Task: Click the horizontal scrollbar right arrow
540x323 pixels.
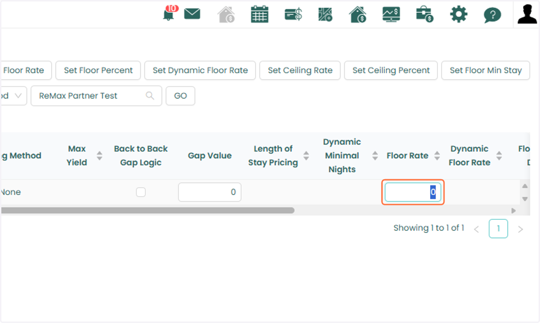Action: [513, 210]
